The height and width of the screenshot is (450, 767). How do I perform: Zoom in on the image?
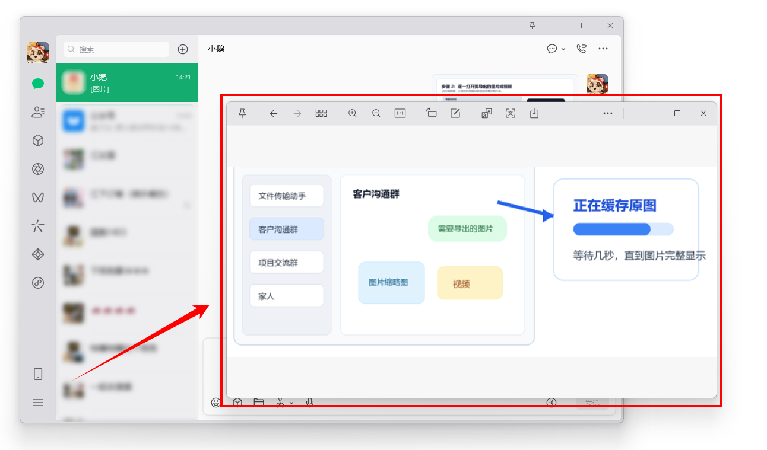coord(353,113)
